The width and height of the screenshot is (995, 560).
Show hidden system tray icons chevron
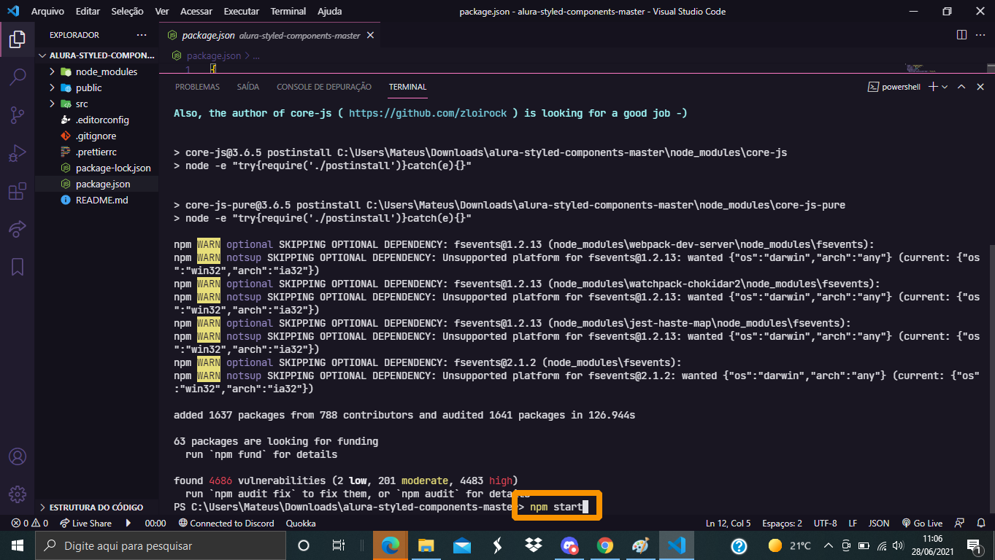click(829, 545)
